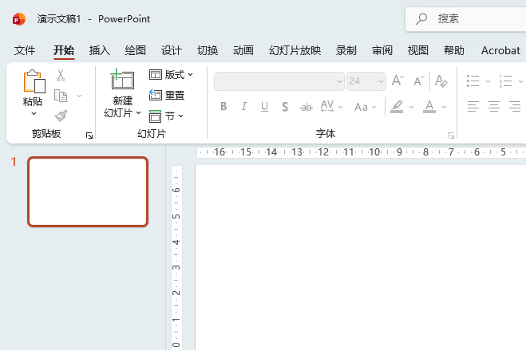The width and height of the screenshot is (526, 350).
Task: Click font size box showing 24
Action: (x=366, y=81)
